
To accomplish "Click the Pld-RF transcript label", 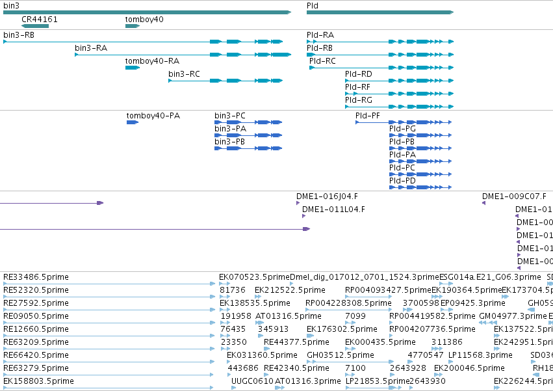I will (357, 87).
